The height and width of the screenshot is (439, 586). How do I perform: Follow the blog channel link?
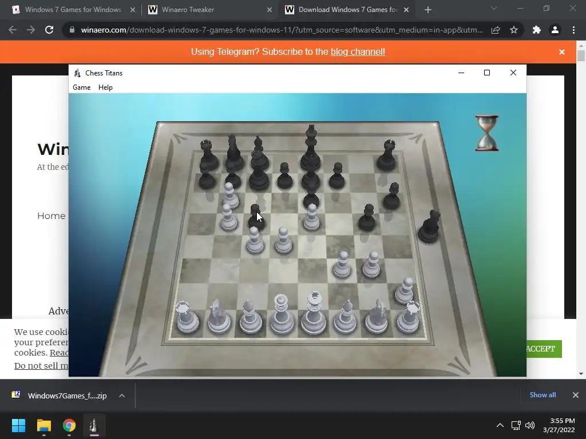point(358,51)
